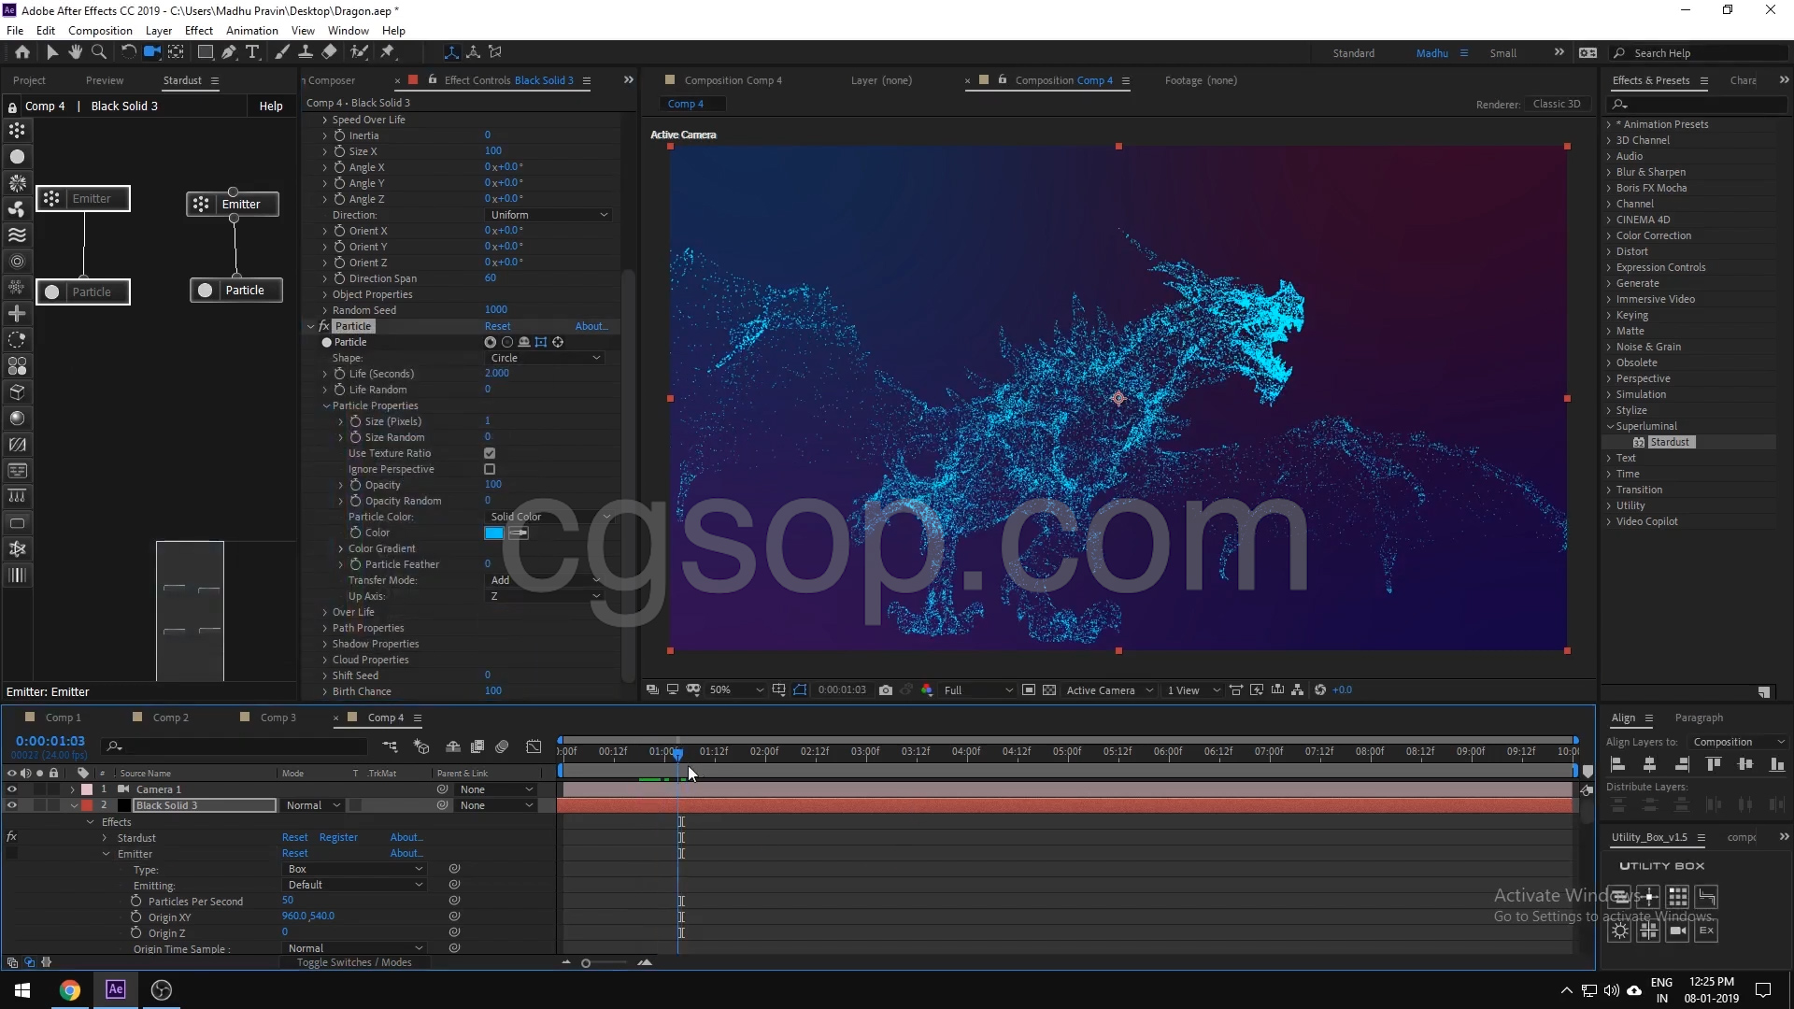1794x1009 pixels.
Task: Select the Type tool in toolbar
Action: [x=252, y=52]
